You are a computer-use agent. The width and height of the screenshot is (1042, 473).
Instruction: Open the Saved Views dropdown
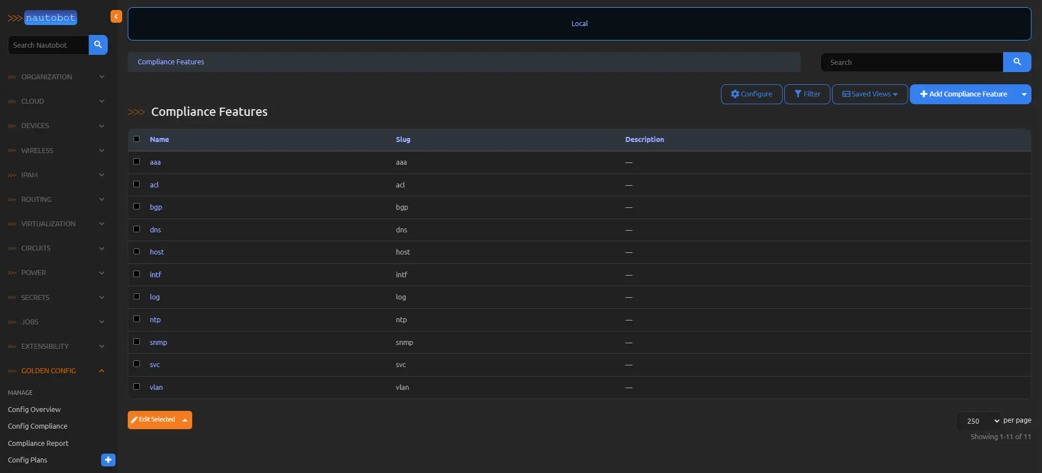click(869, 94)
